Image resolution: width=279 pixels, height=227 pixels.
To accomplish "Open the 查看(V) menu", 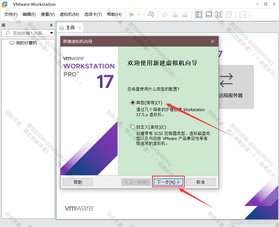I will 48,14.
